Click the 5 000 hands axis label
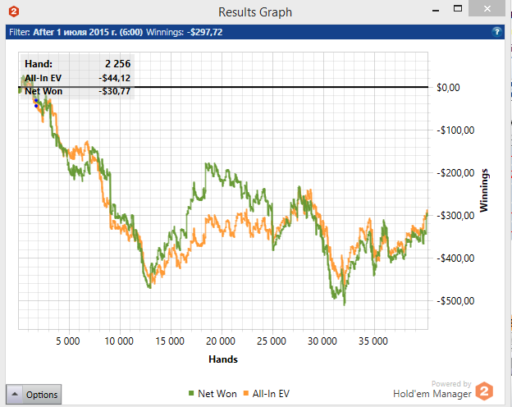This screenshot has width=512, height=407. point(68,341)
